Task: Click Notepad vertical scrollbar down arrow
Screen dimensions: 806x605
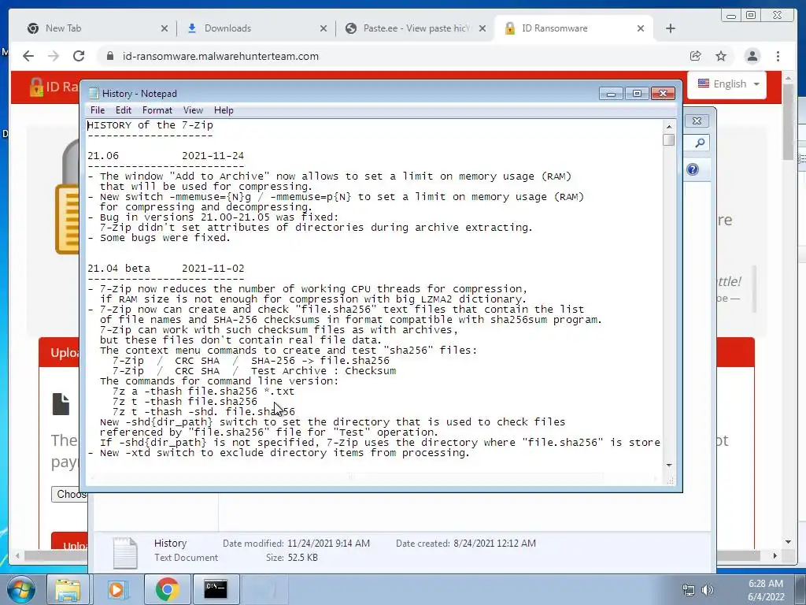Action: [669, 465]
